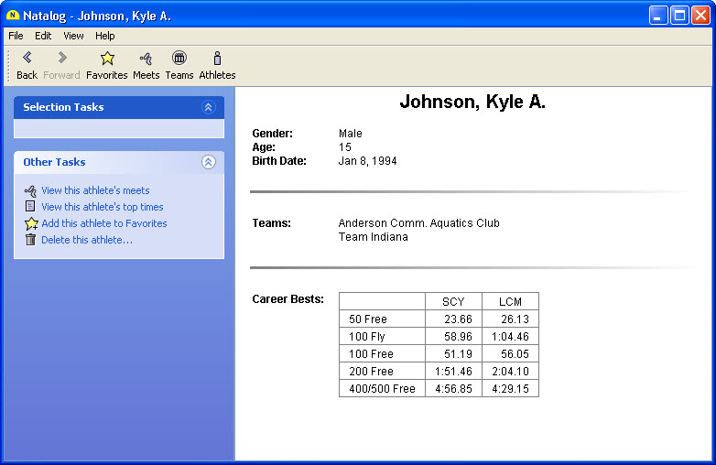Click the Delete this athlete link

[x=86, y=240]
